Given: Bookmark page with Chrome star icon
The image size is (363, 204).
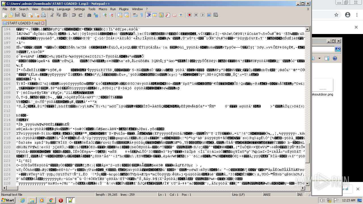Looking at the screenshot, I should 336,15.
